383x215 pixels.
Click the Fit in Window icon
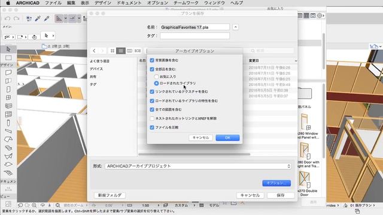click(x=57, y=205)
